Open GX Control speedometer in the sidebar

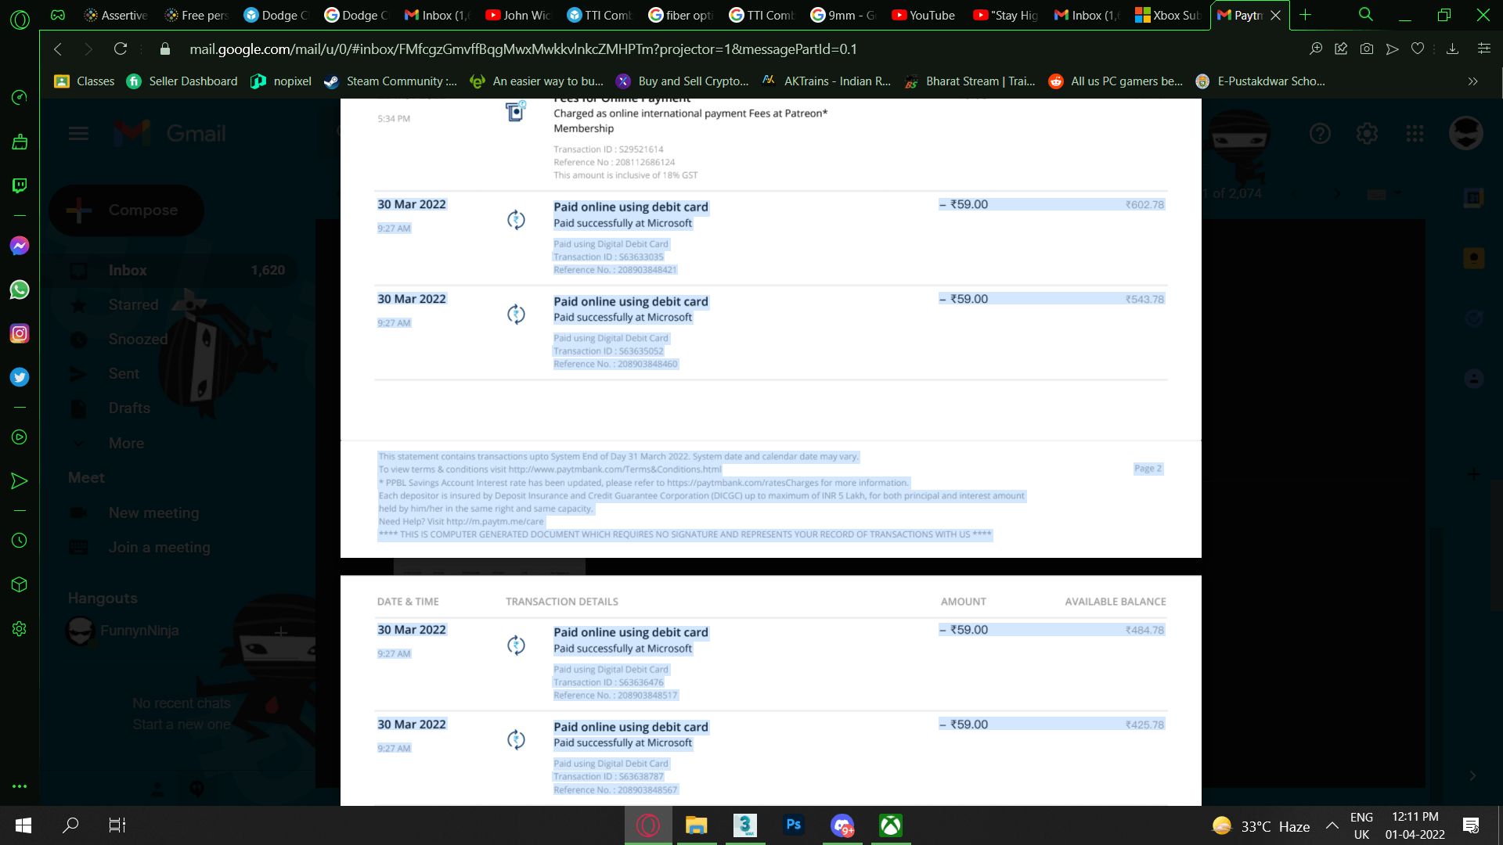(20, 97)
